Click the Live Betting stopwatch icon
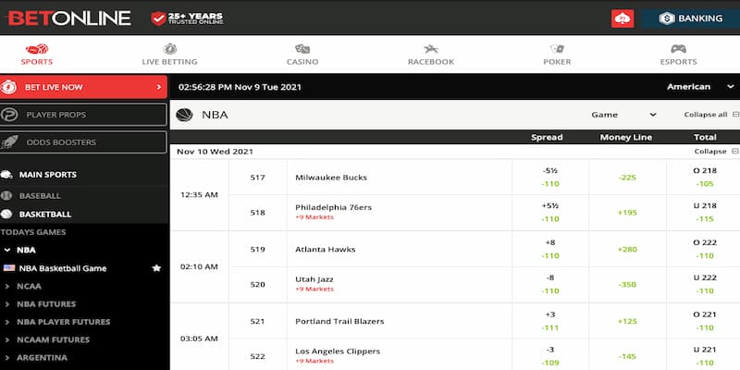This screenshot has width=740, height=370. [x=170, y=49]
